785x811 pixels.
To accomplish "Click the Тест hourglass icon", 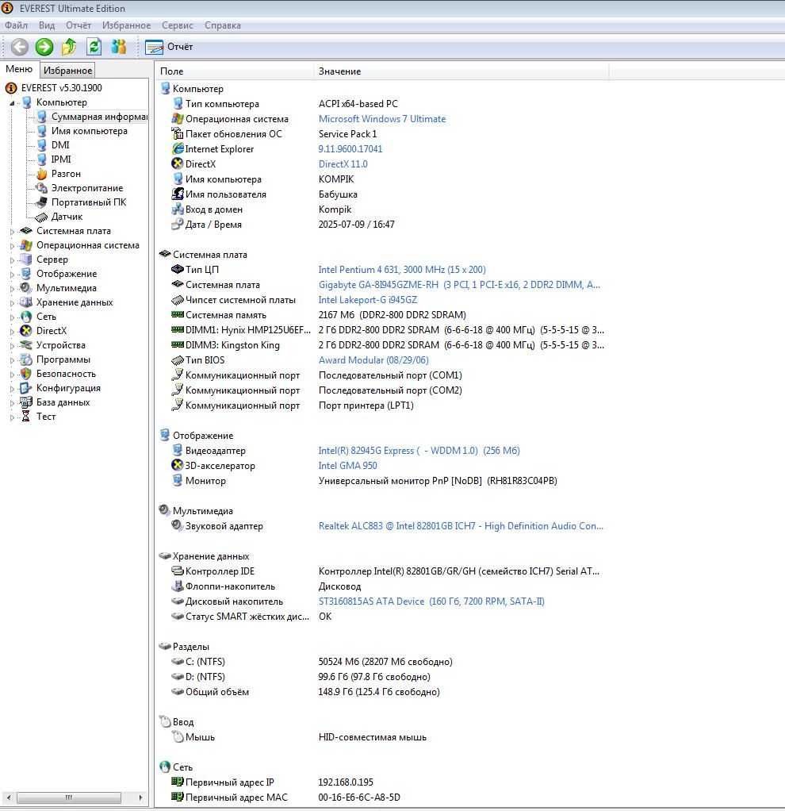I will (x=26, y=417).
